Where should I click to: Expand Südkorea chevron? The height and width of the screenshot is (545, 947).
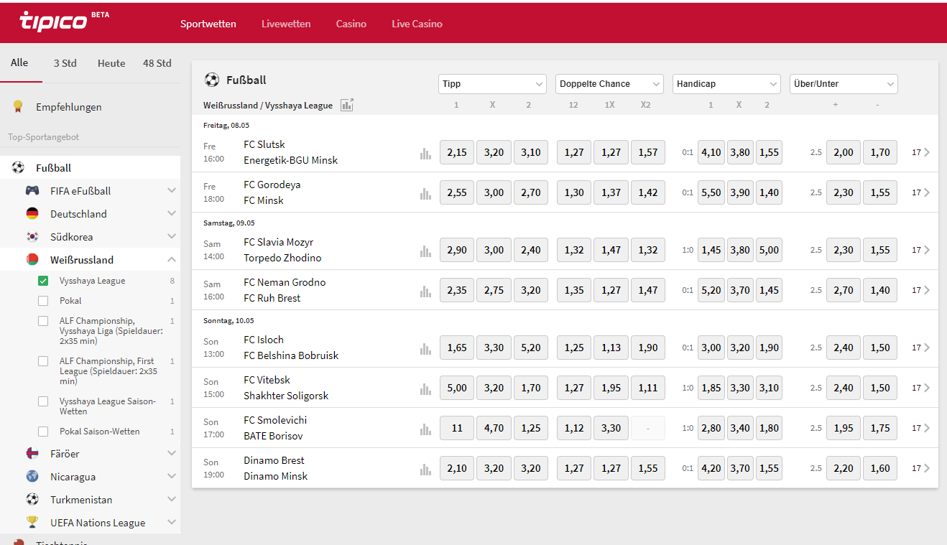[172, 236]
